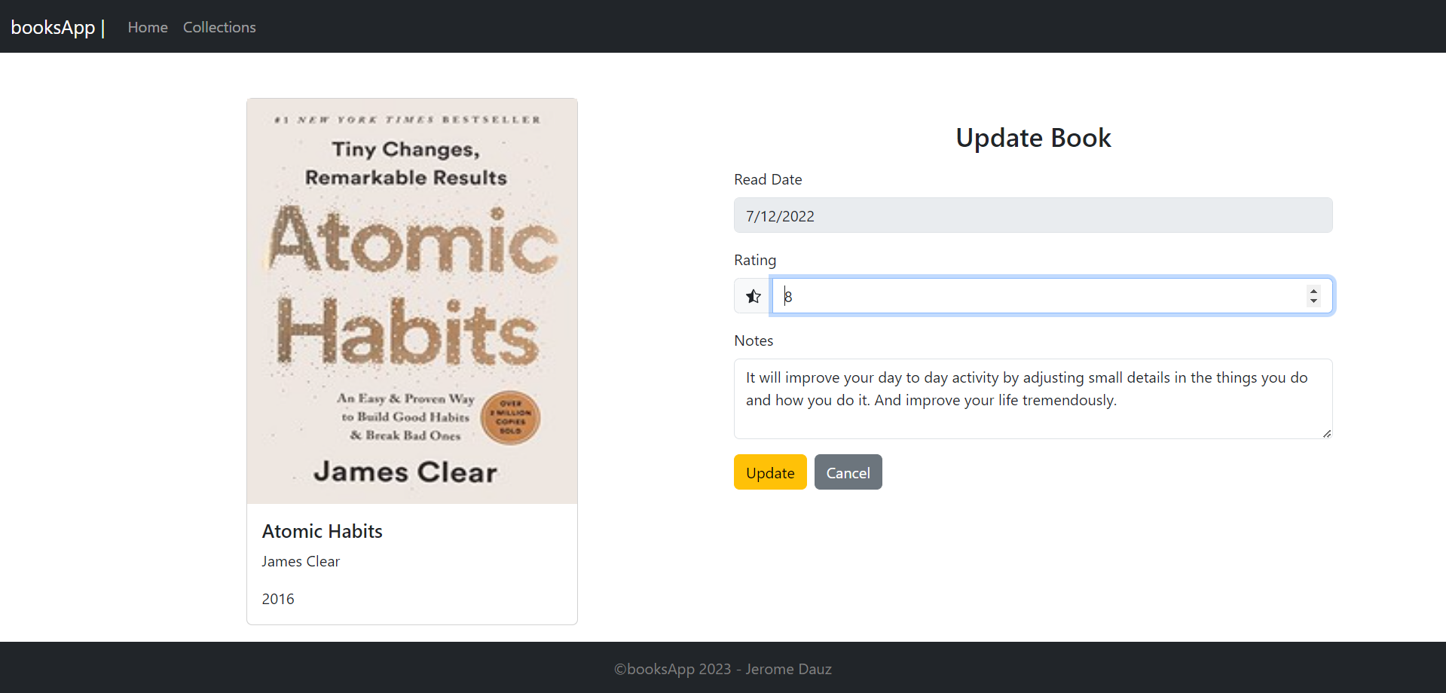Click the Update Book heading

point(1033,138)
